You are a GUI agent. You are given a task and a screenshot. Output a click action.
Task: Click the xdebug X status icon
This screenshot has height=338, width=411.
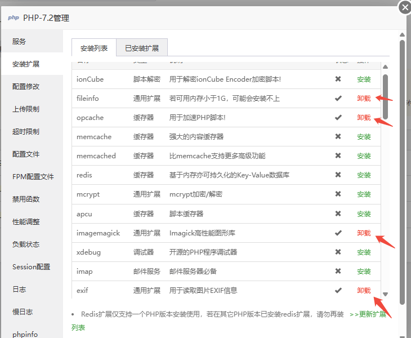point(338,252)
